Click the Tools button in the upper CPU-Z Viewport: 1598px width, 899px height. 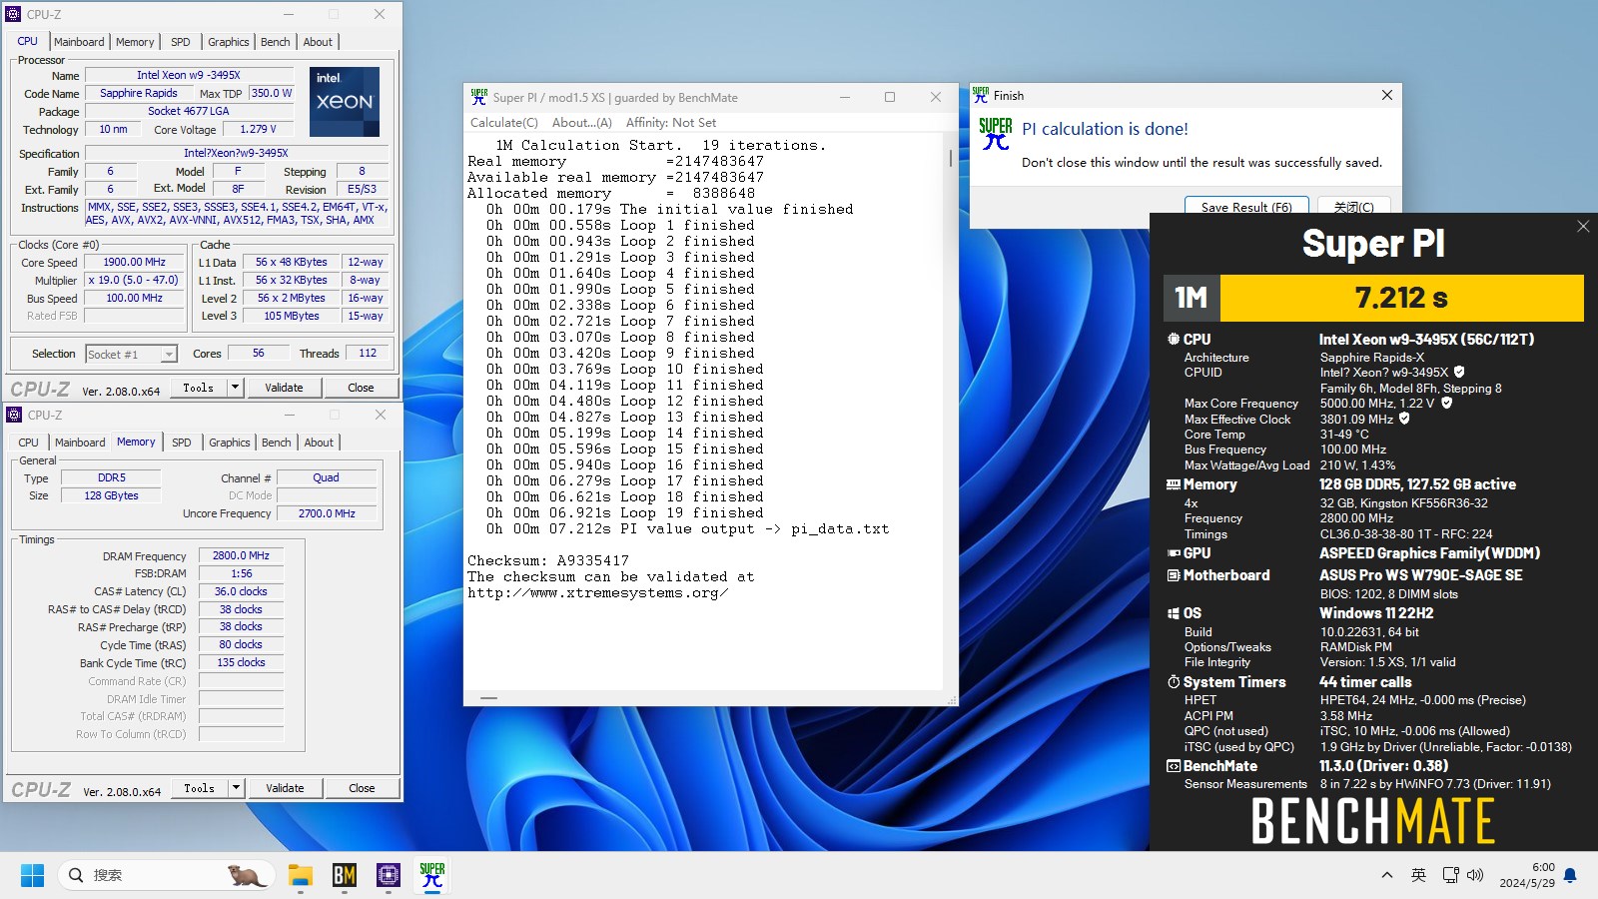[x=198, y=388]
